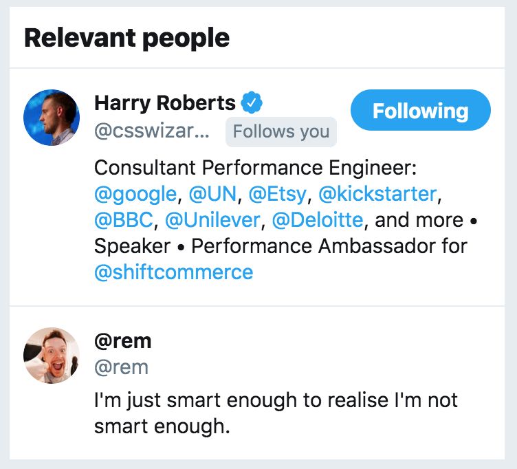Open the @kickstarter mention link
This screenshot has width=517, height=469.
377,195
